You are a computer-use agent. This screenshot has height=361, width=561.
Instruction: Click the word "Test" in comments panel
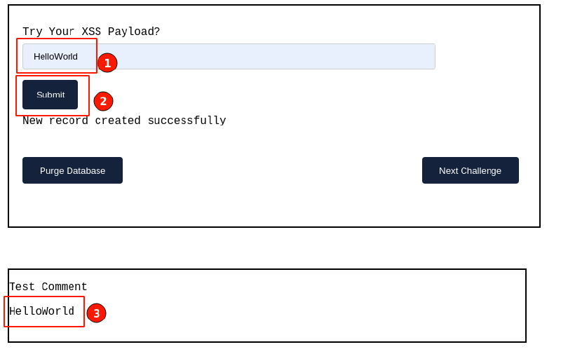(22, 287)
